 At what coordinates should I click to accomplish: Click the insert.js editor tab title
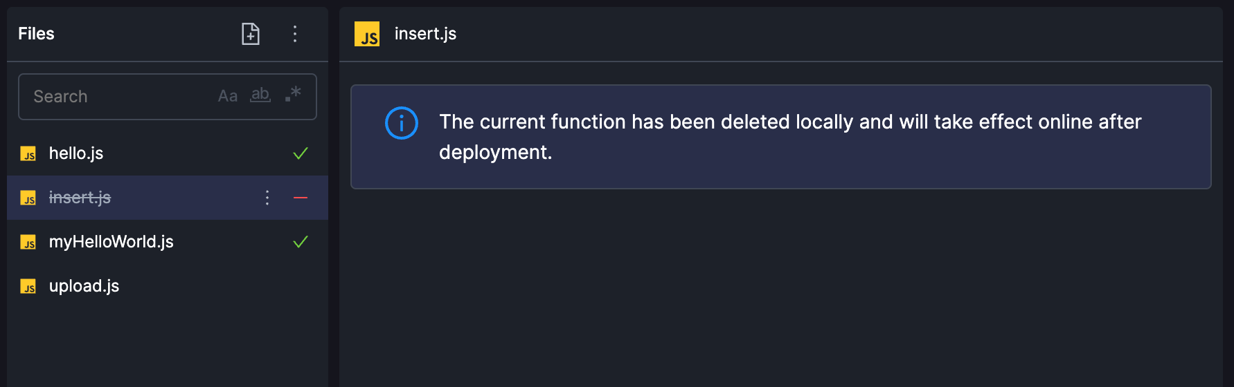425,34
